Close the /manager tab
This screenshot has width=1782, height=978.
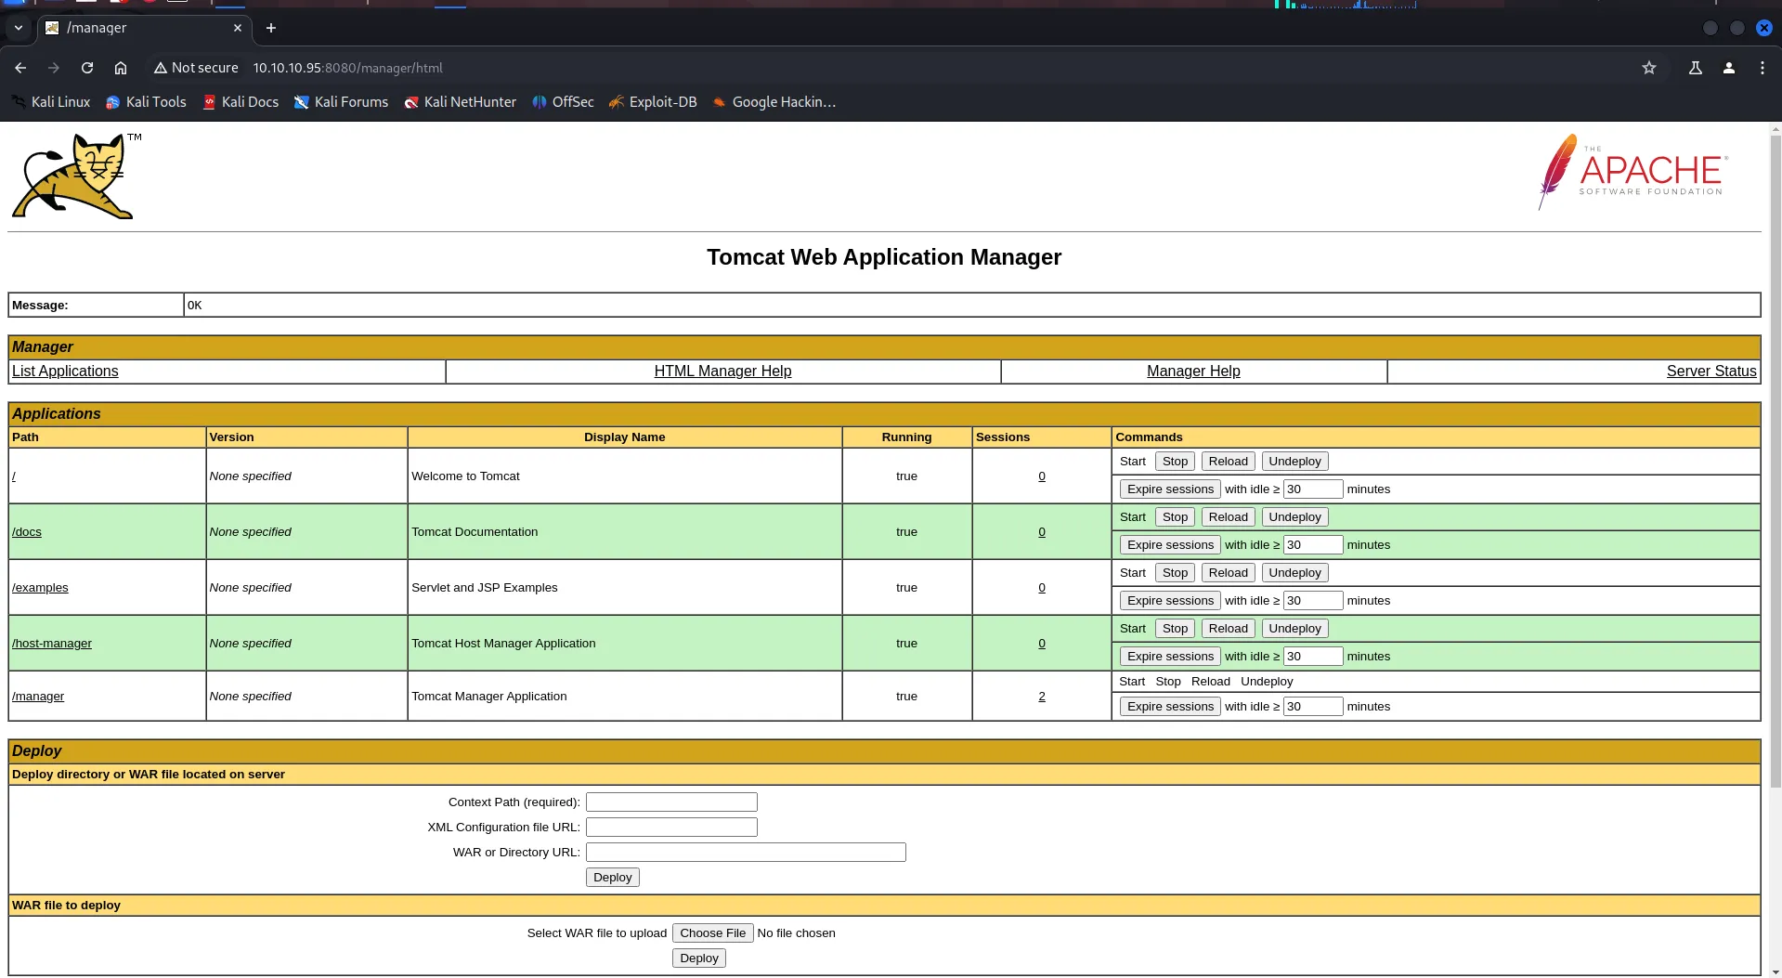(238, 28)
